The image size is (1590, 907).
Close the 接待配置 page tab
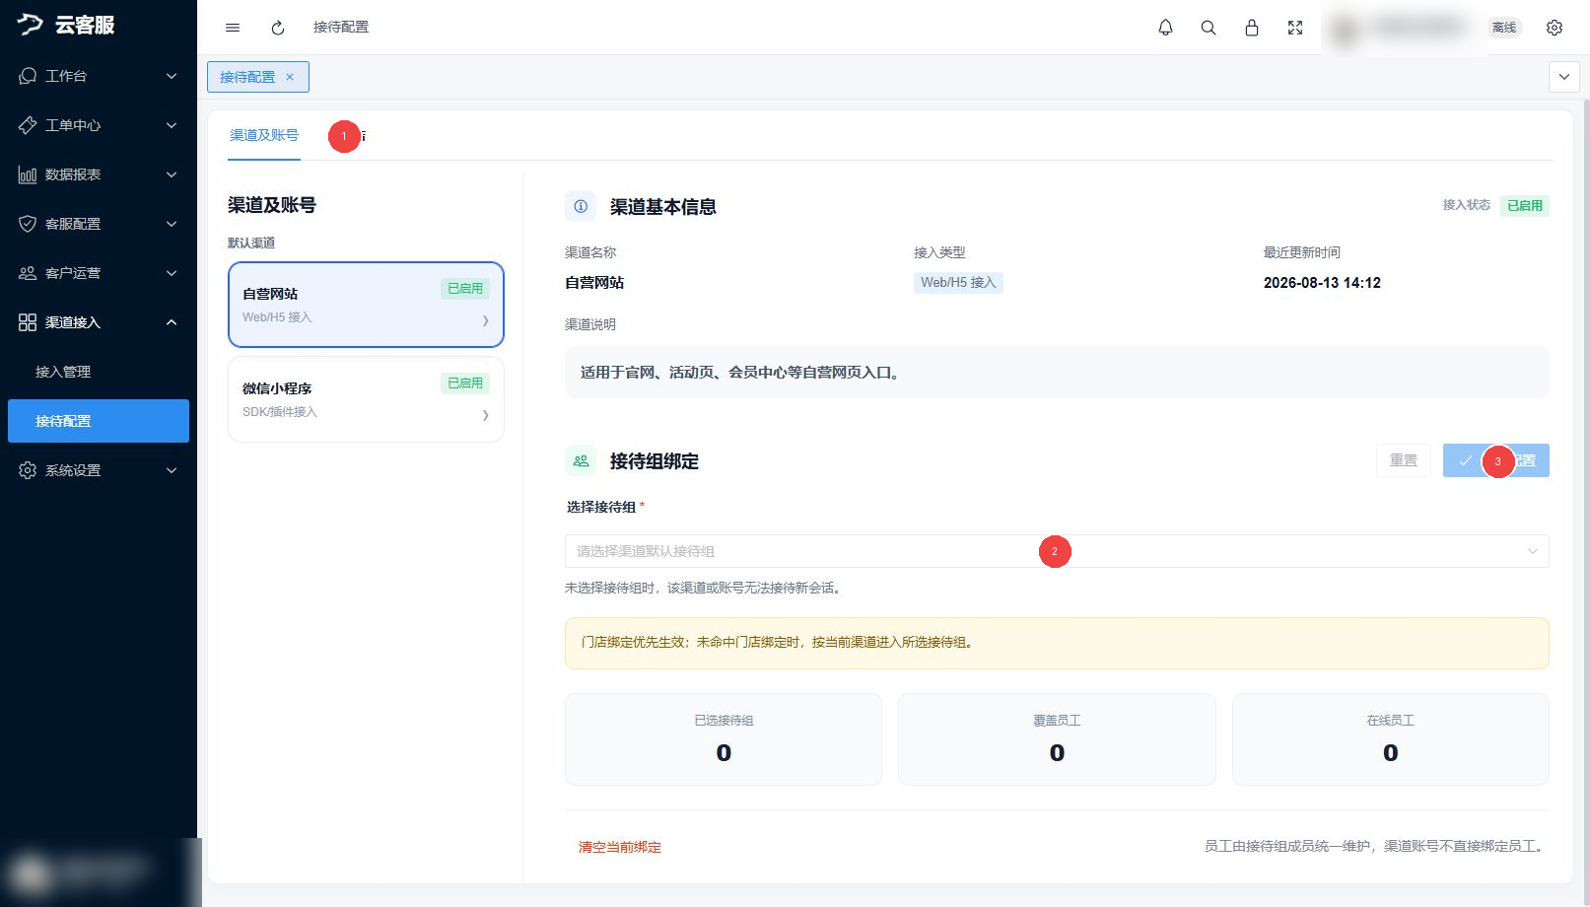pyautogui.click(x=290, y=77)
